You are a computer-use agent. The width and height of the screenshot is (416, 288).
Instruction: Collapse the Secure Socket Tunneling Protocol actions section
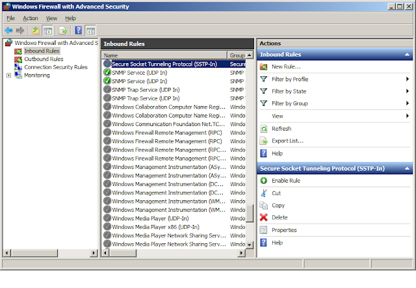pos(407,168)
